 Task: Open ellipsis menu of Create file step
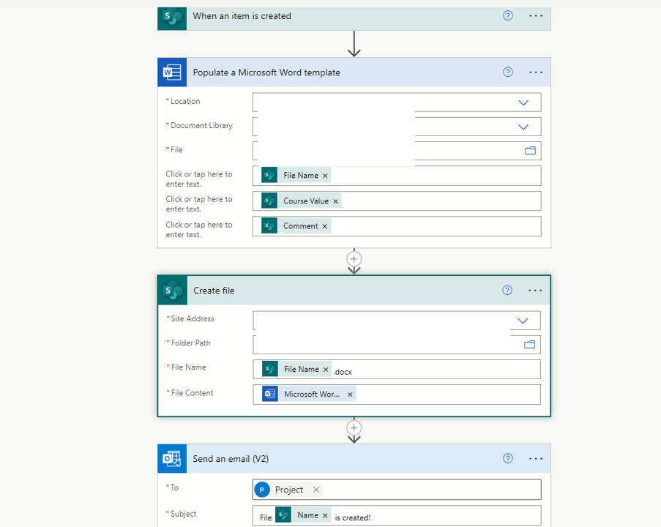535,291
